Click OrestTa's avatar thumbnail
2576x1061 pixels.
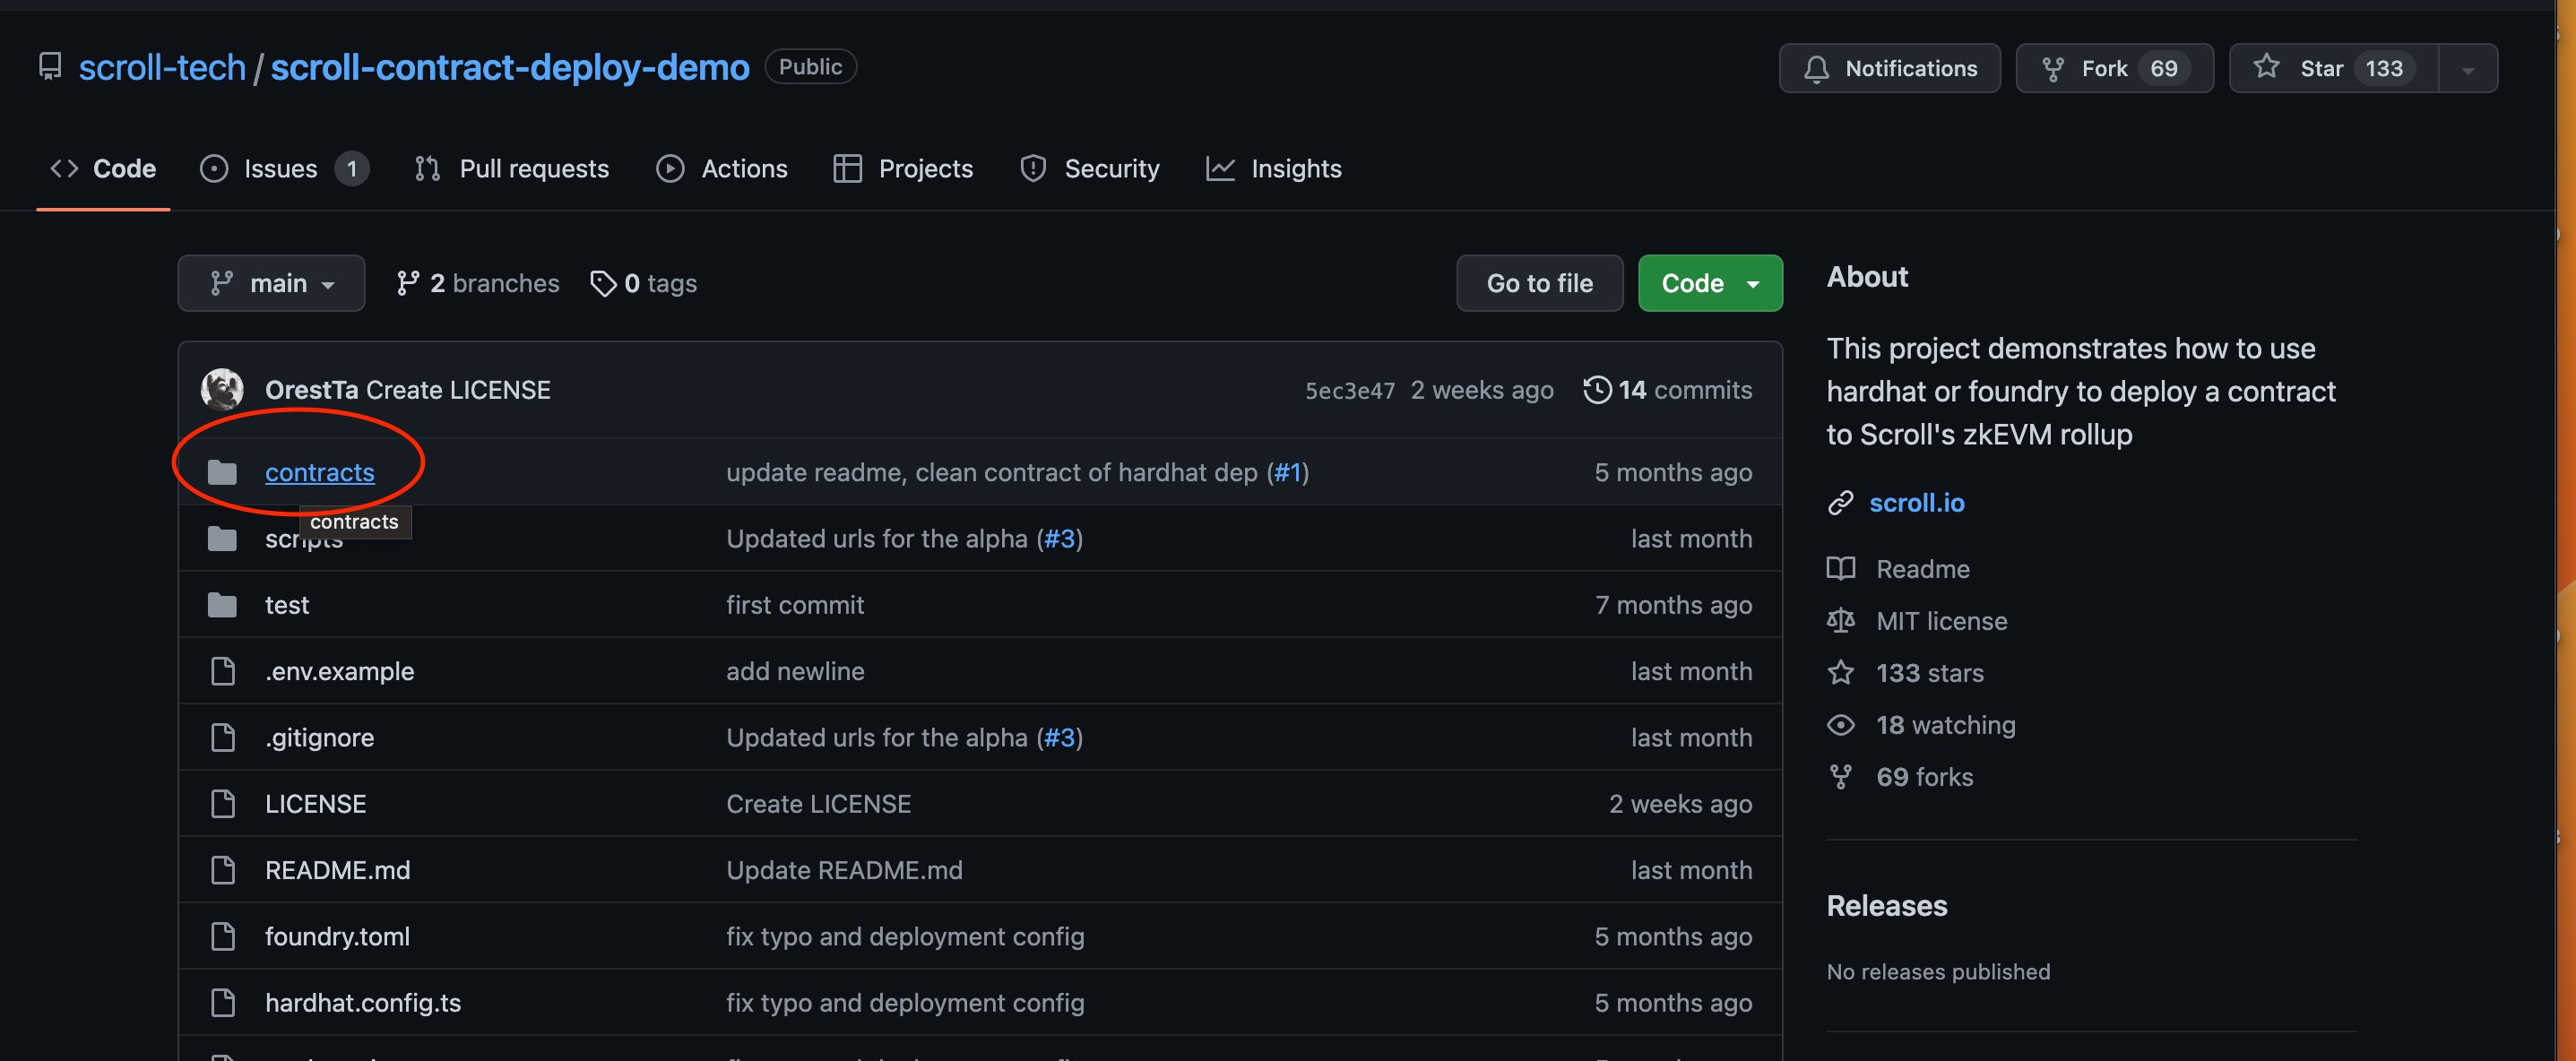(222, 390)
